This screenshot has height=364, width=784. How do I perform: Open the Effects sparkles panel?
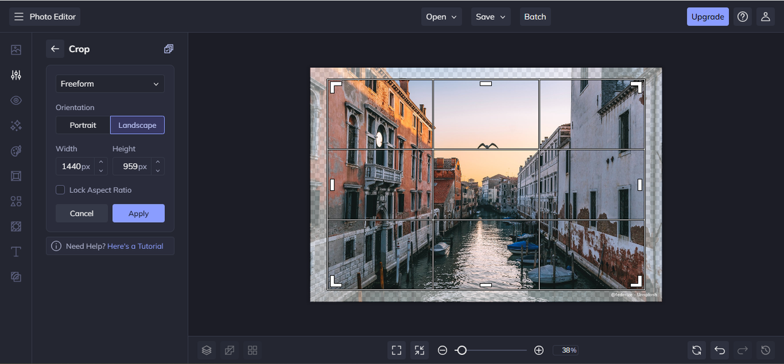15,125
